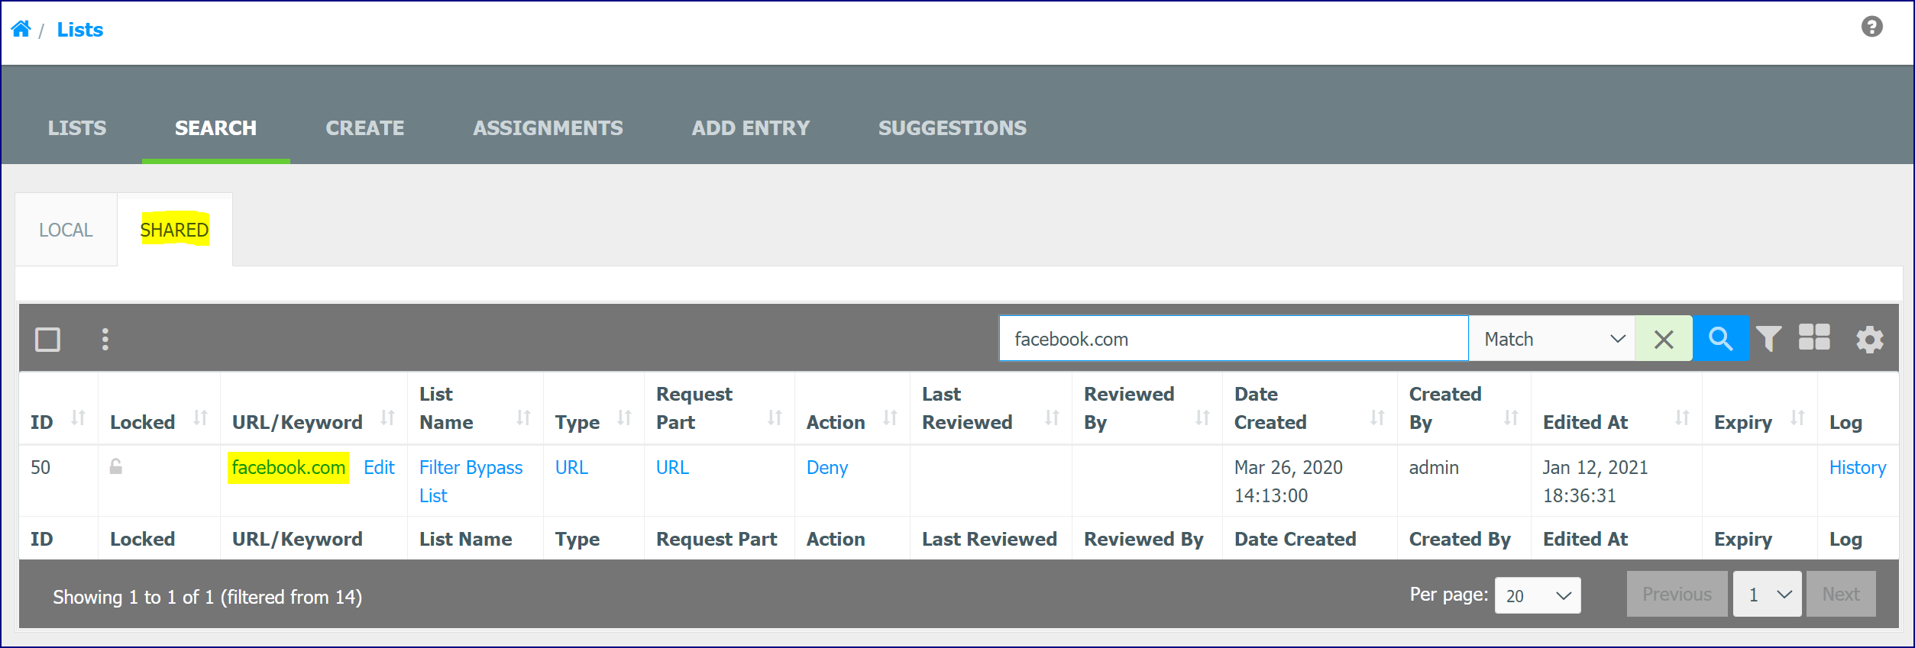Open the History log link
The image size is (1915, 648).
tap(1857, 468)
